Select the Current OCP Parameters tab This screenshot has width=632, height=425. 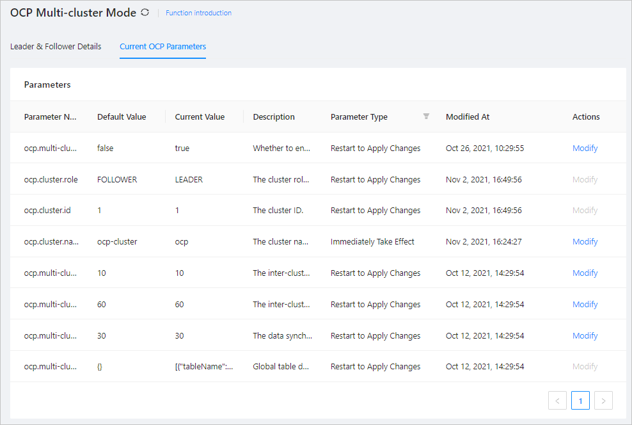click(162, 46)
